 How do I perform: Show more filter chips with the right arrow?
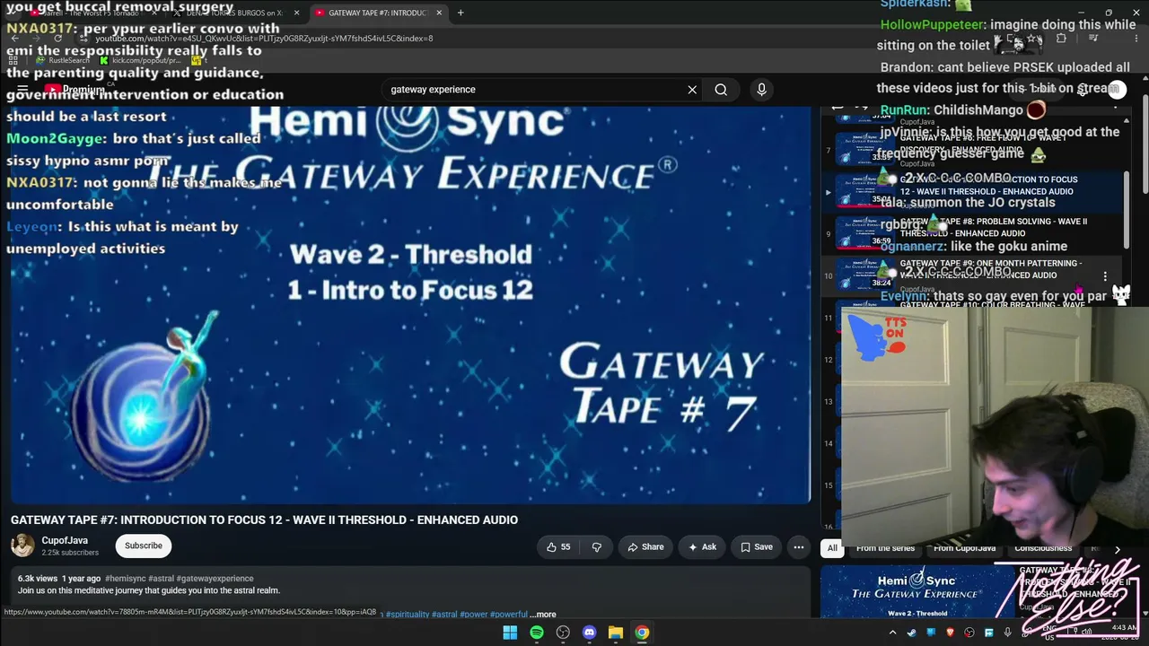[1117, 549]
